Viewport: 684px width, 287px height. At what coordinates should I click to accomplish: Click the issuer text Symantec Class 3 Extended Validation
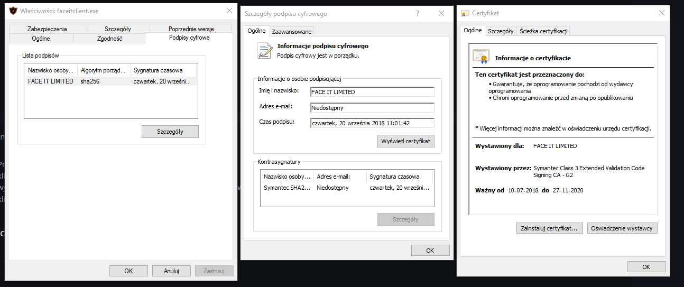pyautogui.click(x=589, y=171)
